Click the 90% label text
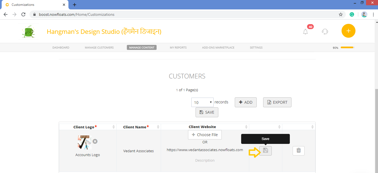Image resolution: width=378 pixels, height=173 pixels. [x=335, y=48]
